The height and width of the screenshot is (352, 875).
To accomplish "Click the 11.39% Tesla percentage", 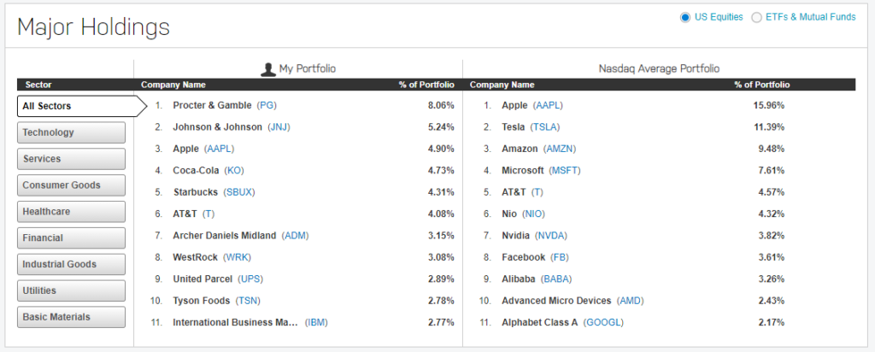I will pos(769,127).
